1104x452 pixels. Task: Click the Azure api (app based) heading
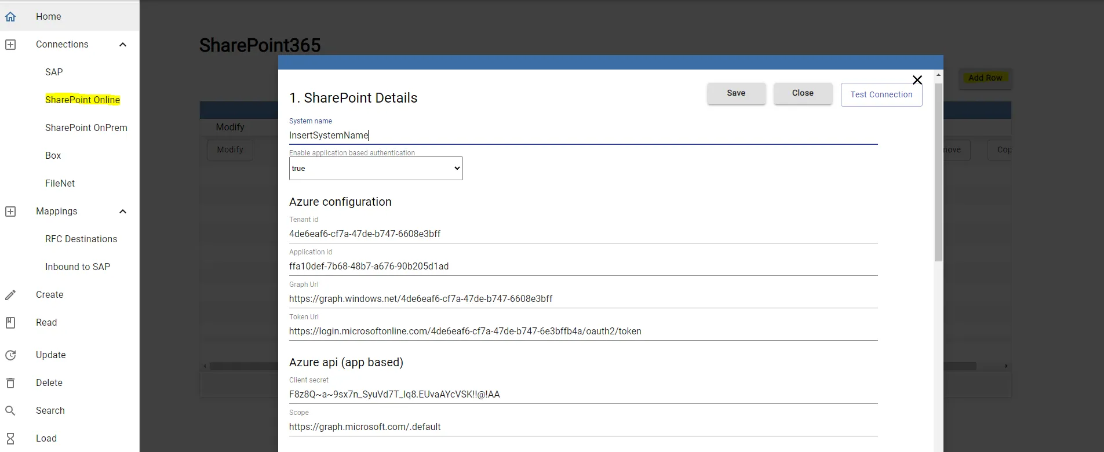coord(346,363)
